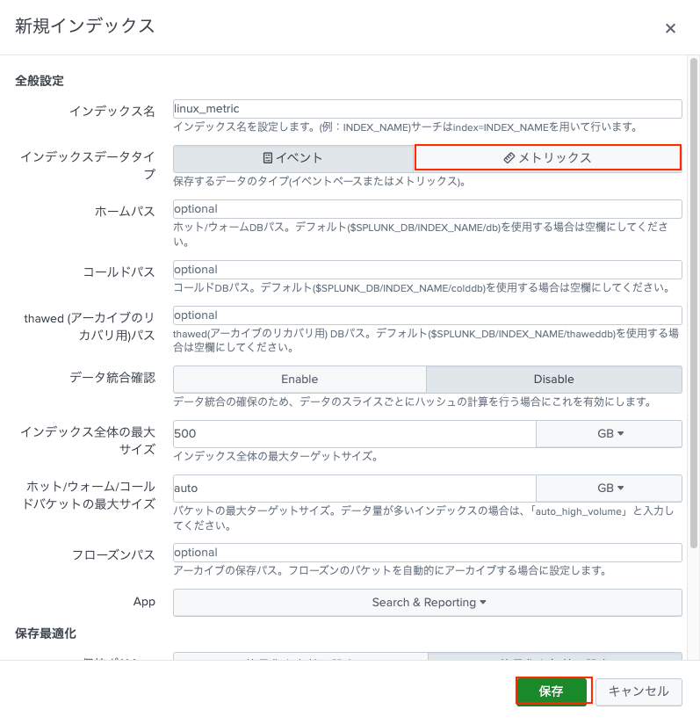Click the bucket max size field showing auto
Screen dimensions: 700x724
tap(354, 489)
